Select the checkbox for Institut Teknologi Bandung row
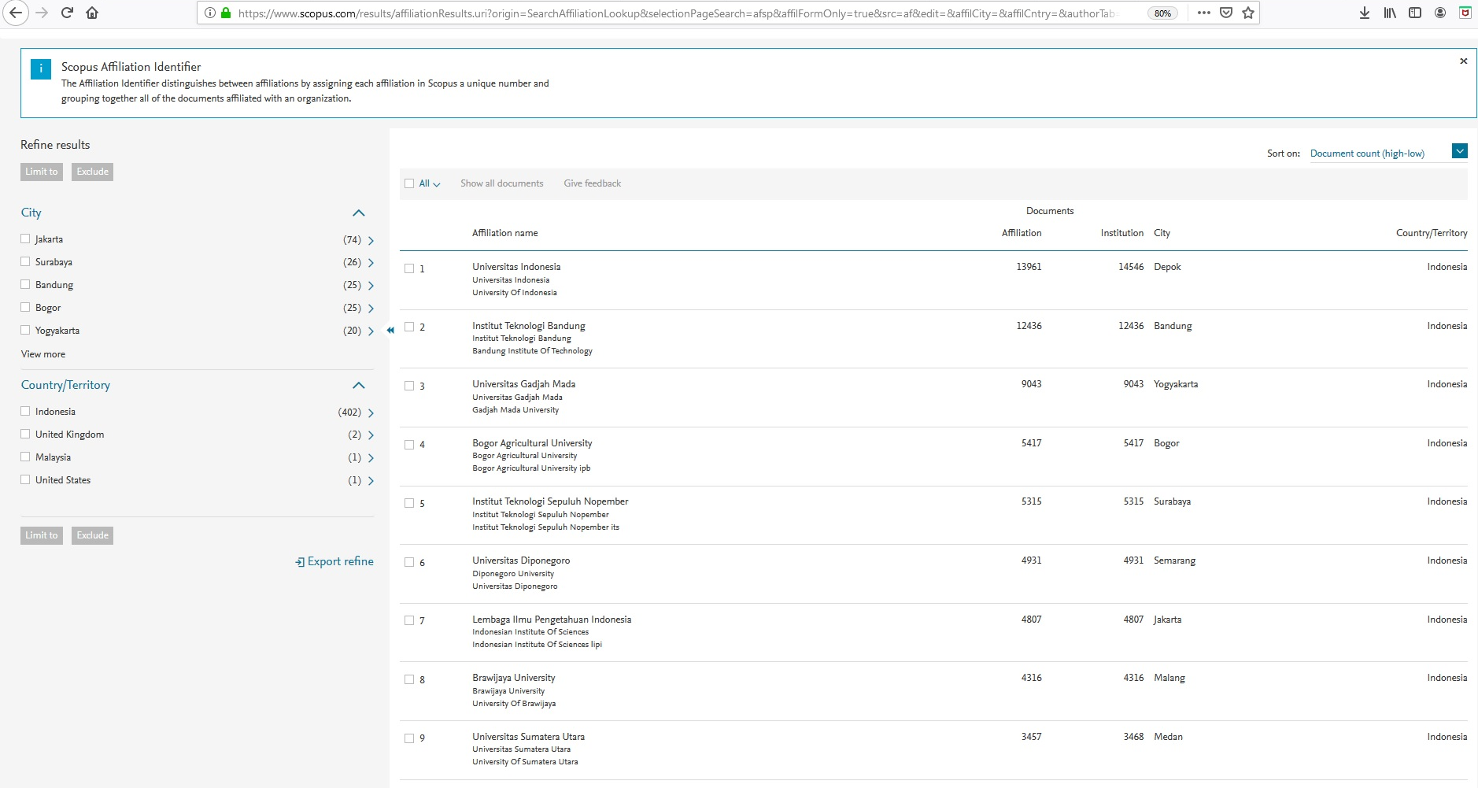 coord(409,327)
